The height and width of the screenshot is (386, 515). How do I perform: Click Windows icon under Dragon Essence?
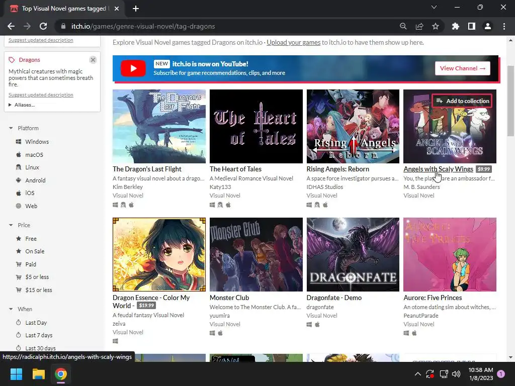point(115,341)
